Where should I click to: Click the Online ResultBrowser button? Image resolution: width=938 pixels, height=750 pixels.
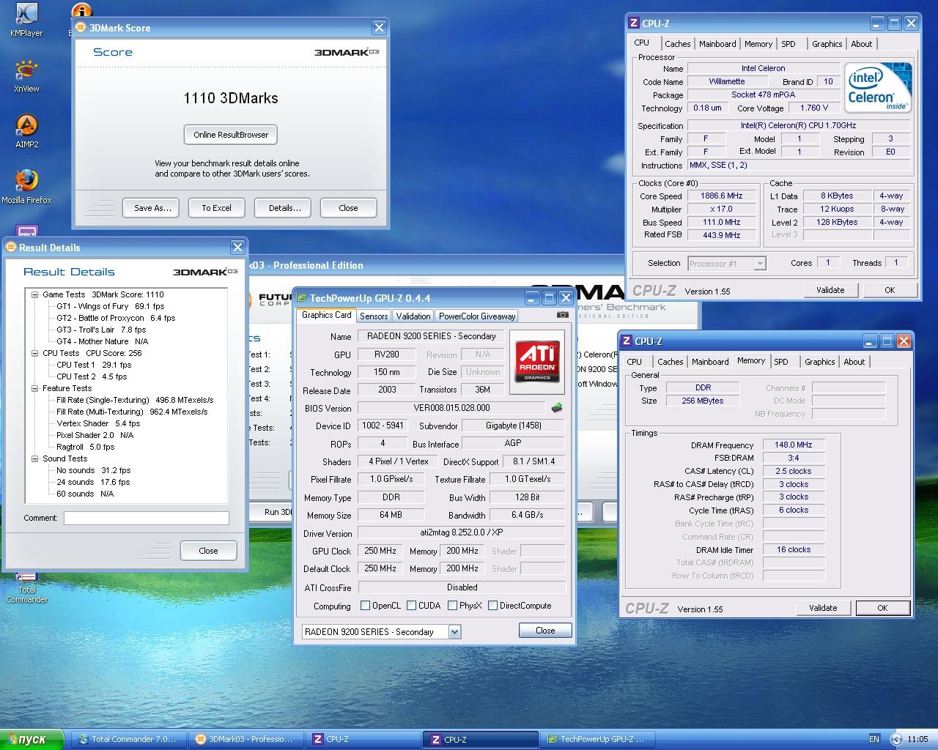coord(231,135)
